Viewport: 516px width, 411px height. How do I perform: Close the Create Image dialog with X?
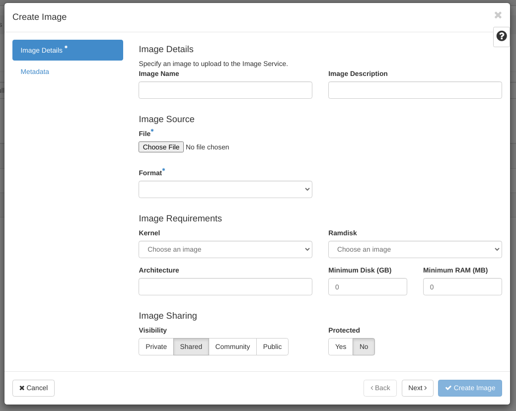tap(498, 15)
